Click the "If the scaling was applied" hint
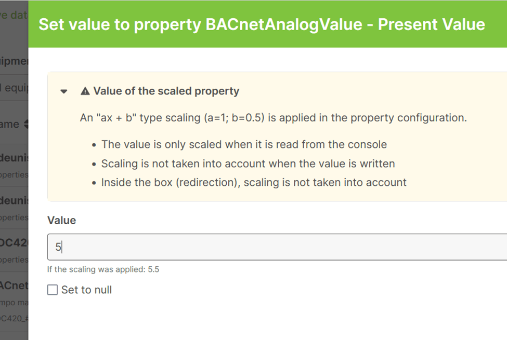 pos(103,270)
